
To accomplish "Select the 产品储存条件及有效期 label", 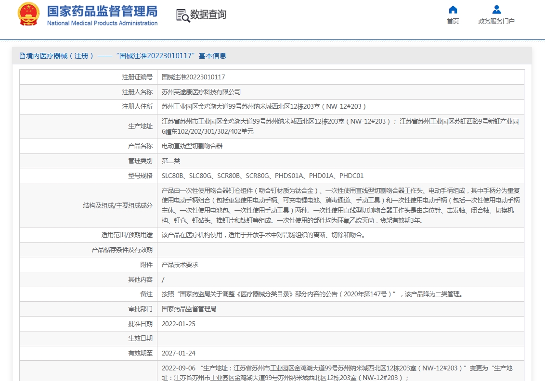I will point(122,250).
